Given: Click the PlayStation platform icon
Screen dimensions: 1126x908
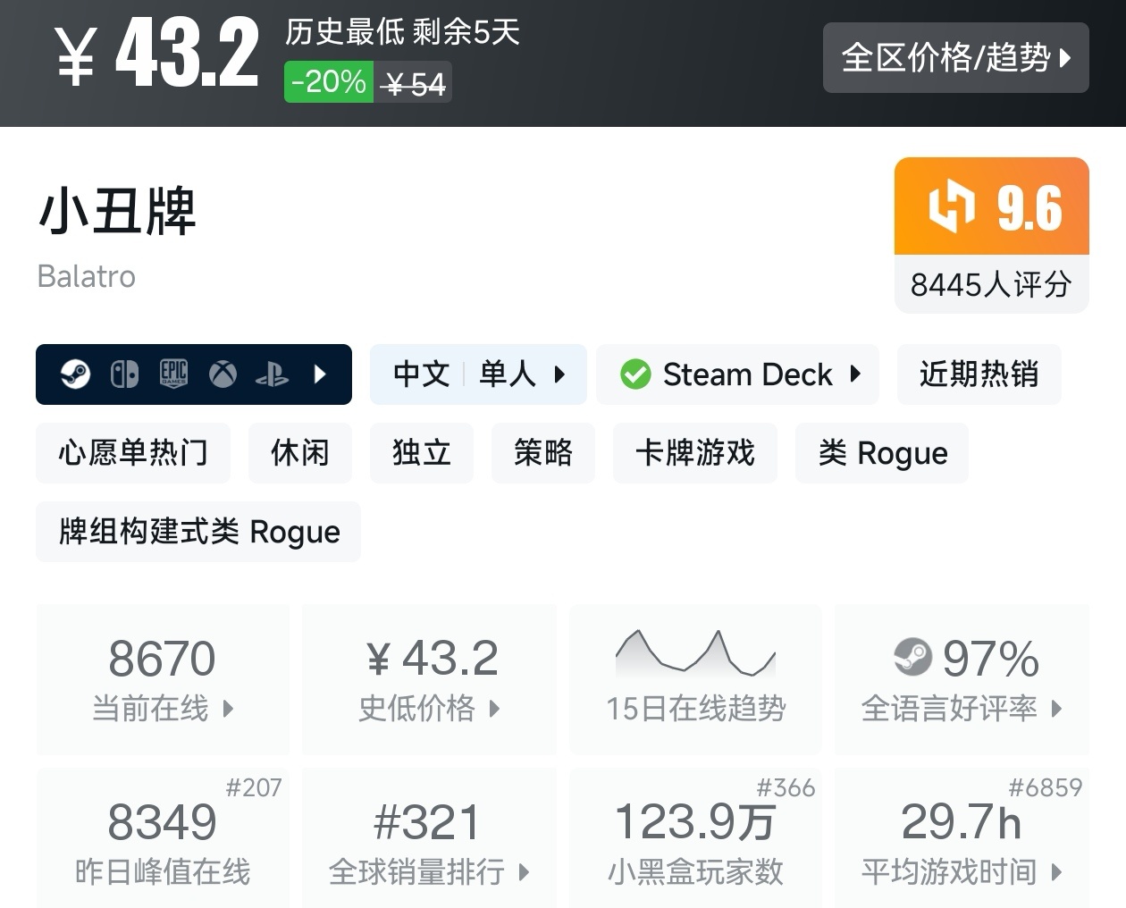Looking at the screenshot, I should (x=272, y=374).
